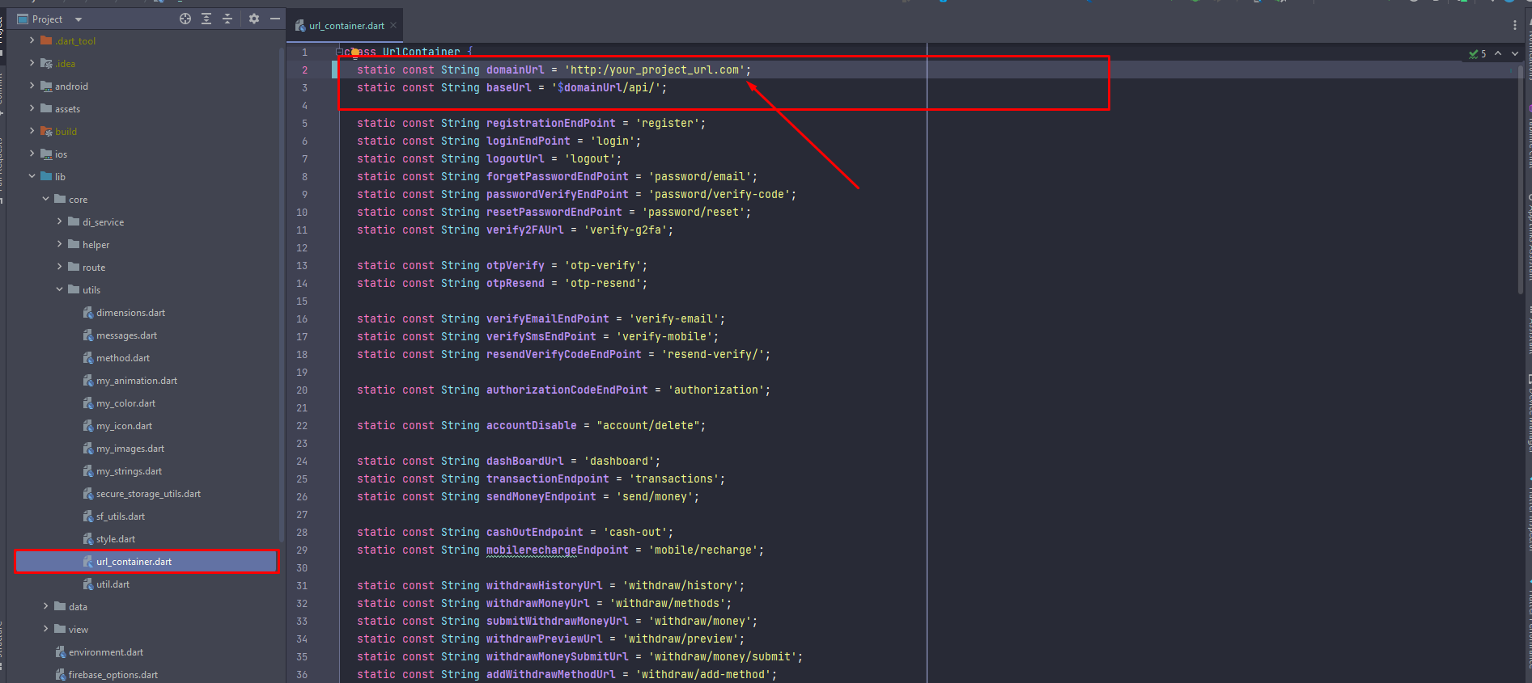
Task: Open environment.dart from the lib folder
Action: 105,652
